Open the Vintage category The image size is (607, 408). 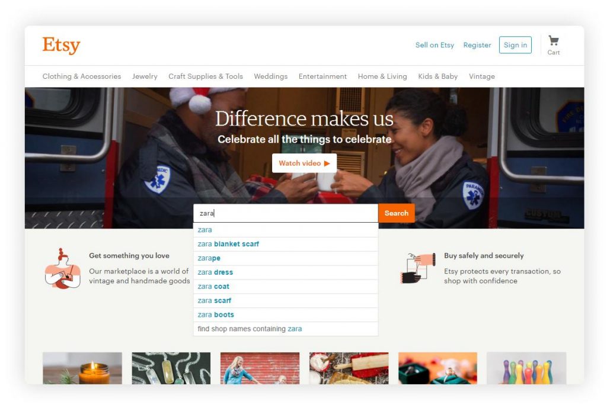click(481, 76)
